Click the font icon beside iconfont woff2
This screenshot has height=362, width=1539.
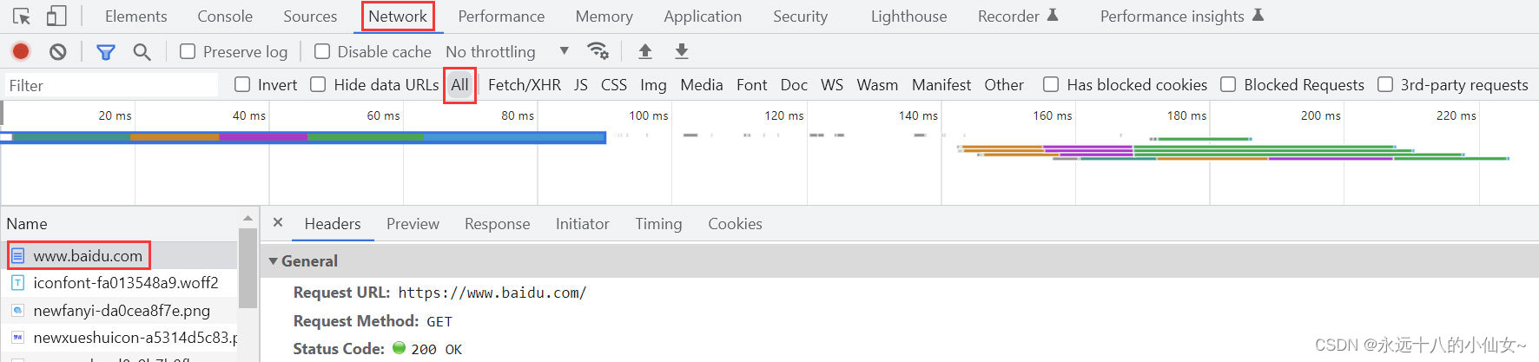pyautogui.click(x=17, y=283)
